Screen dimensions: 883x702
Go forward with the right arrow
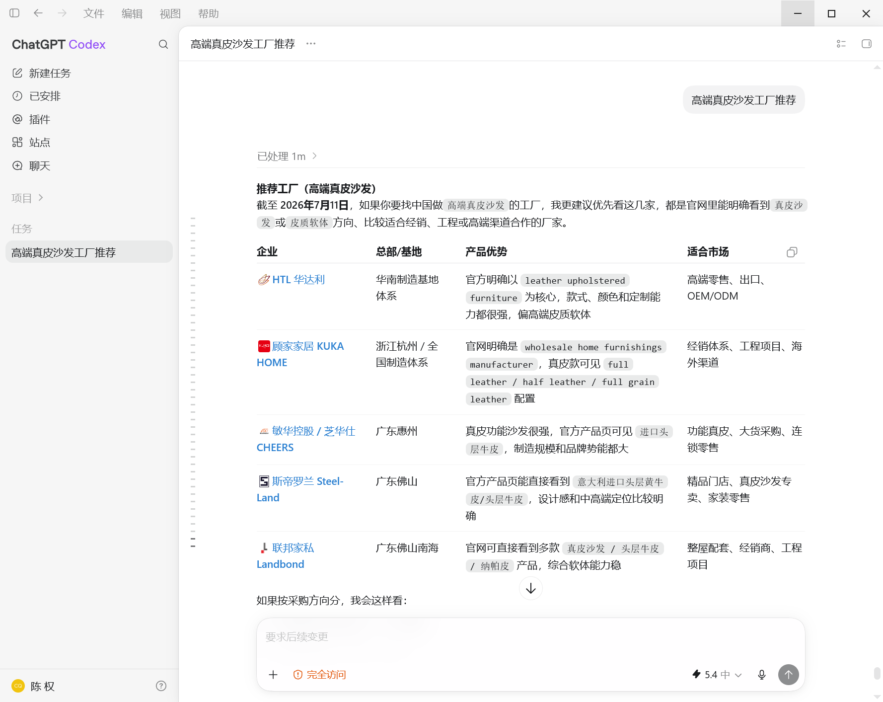62,13
